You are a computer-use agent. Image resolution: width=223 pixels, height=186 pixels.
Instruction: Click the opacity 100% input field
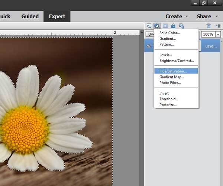(x=208, y=35)
